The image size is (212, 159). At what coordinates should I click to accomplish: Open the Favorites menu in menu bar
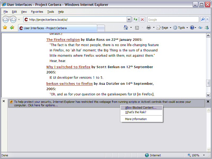(x=37, y=12)
